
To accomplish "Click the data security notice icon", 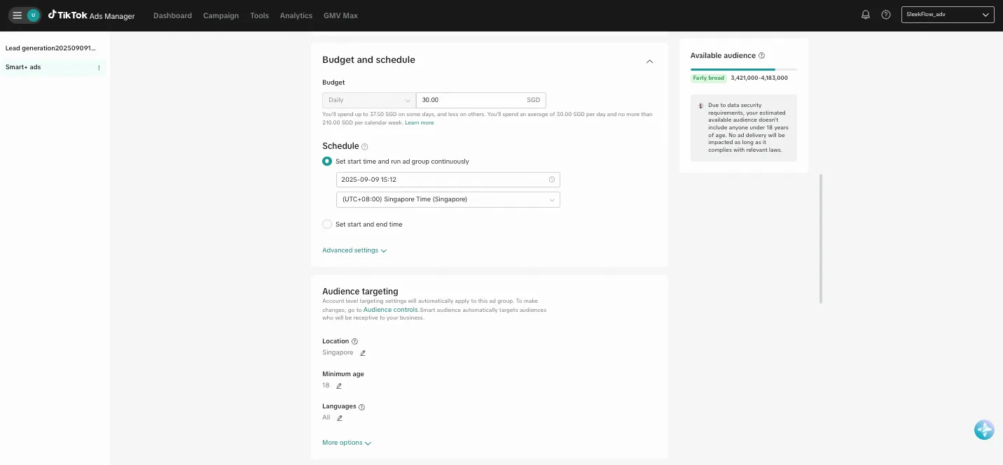I will pos(701,106).
